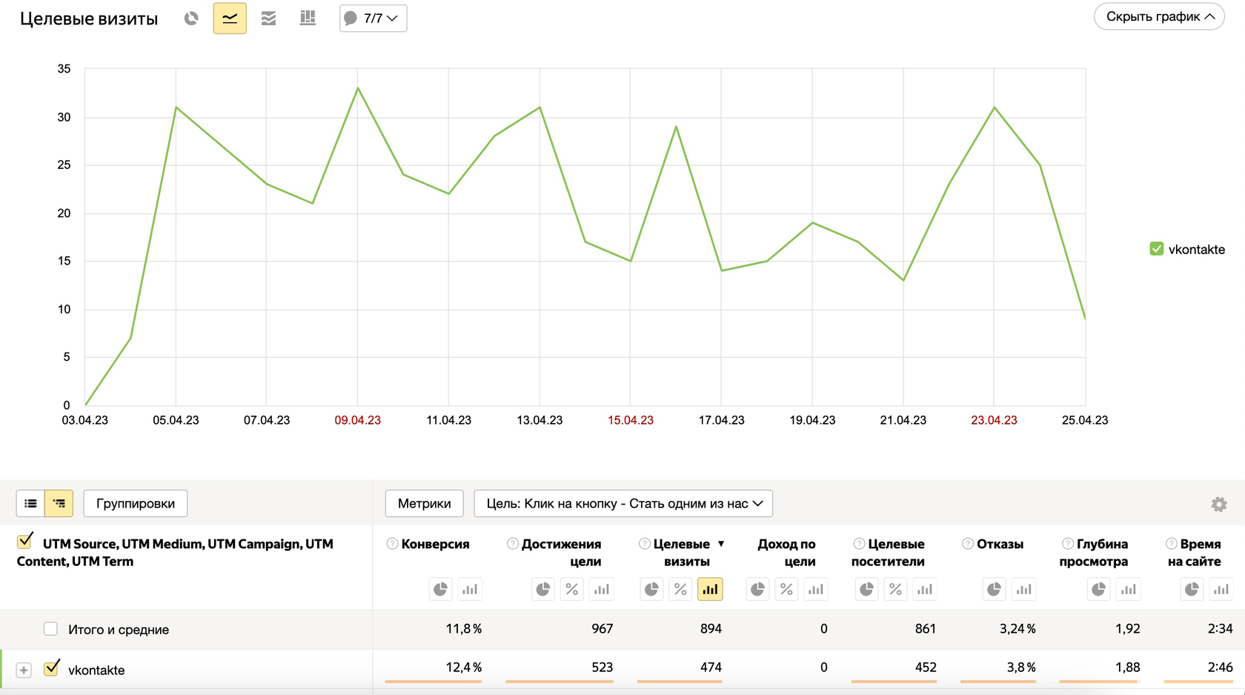The image size is (1245, 695).
Task: Select tree list view icon
Action: click(x=59, y=503)
